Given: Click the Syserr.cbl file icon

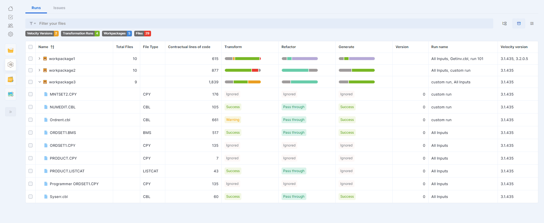Looking at the screenshot, I should [x=46, y=197].
